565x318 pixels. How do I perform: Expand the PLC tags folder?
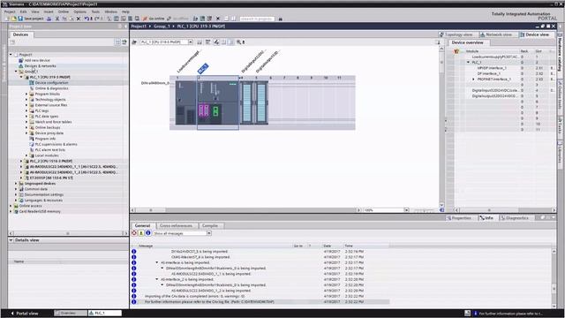click(x=26, y=110)
